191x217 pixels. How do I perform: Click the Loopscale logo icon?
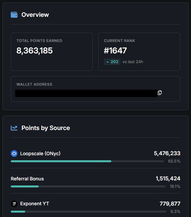coord(14,154)
